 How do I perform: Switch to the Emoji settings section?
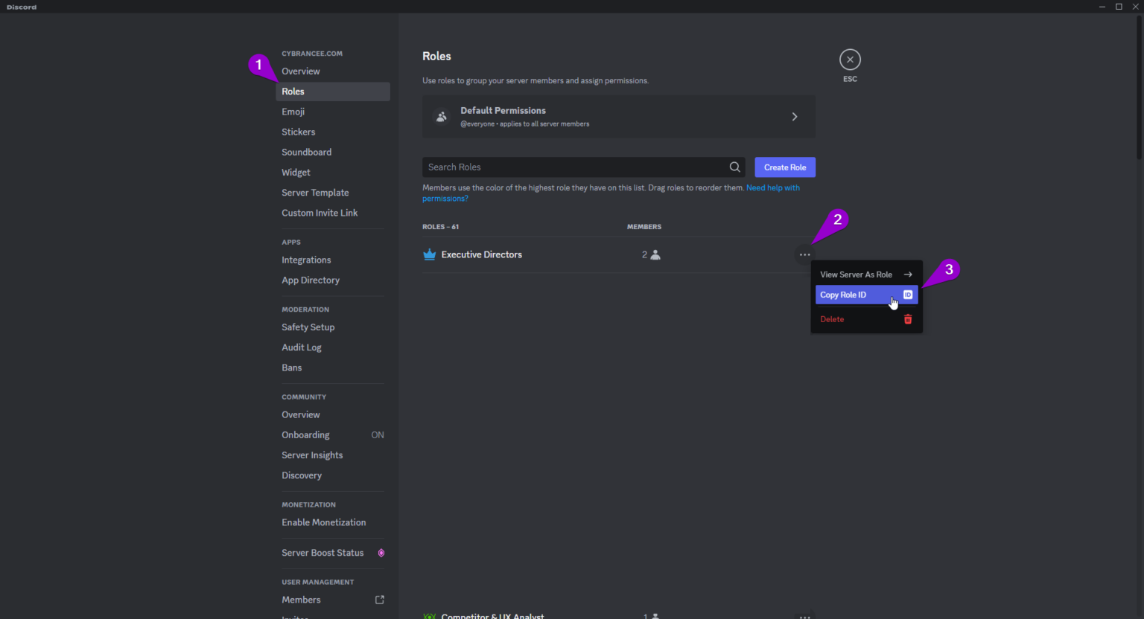coord(293,111)
